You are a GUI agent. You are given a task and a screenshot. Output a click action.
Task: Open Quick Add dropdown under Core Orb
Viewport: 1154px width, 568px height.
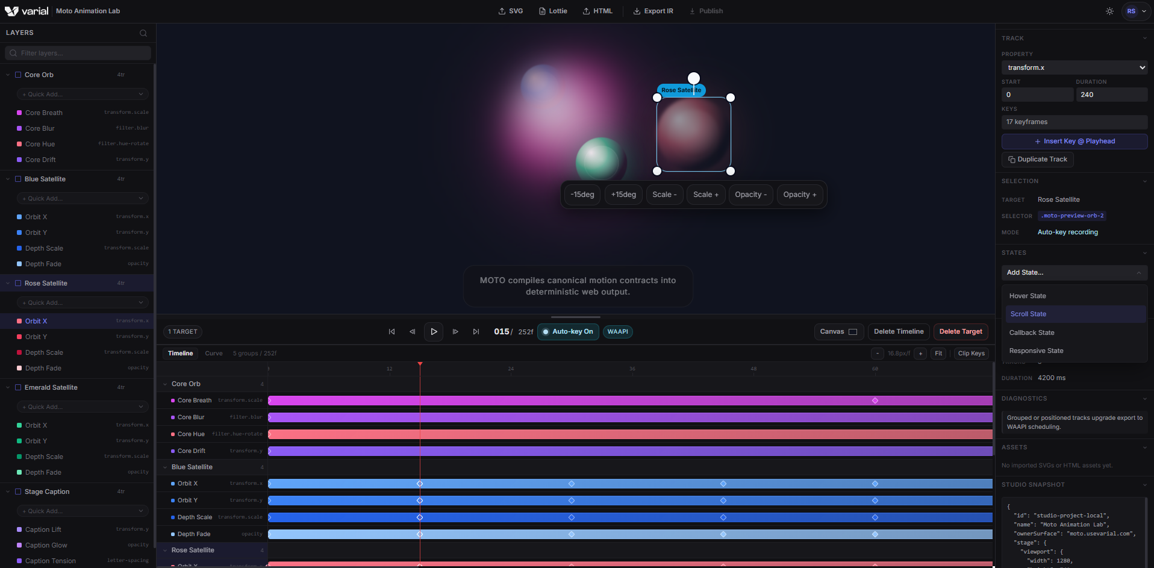tap(83, 95)
